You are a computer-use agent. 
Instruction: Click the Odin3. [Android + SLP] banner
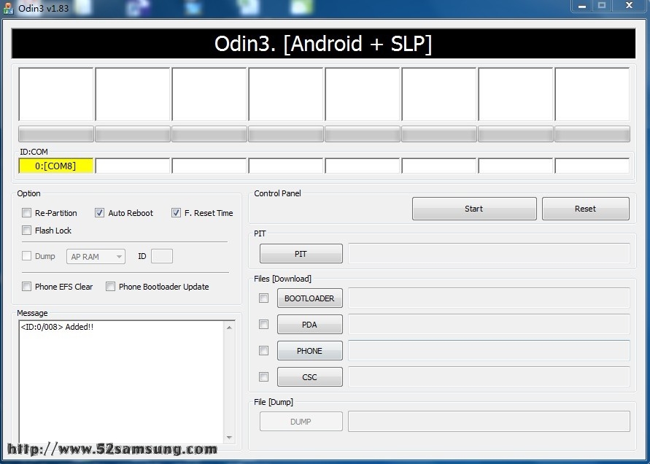pyautogui.click(x=323, y=44)
